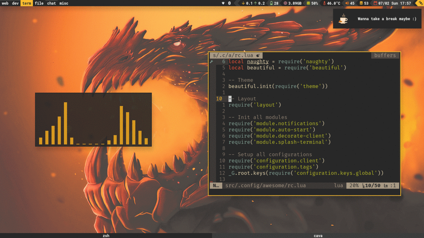The height and width of the screenshot is (238, 424).
Task: Click the CPU usage icon showing 50%
Action: coord(308,3)
